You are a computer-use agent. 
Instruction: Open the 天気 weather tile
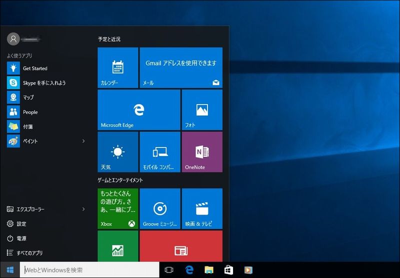(x=118, y=152)
